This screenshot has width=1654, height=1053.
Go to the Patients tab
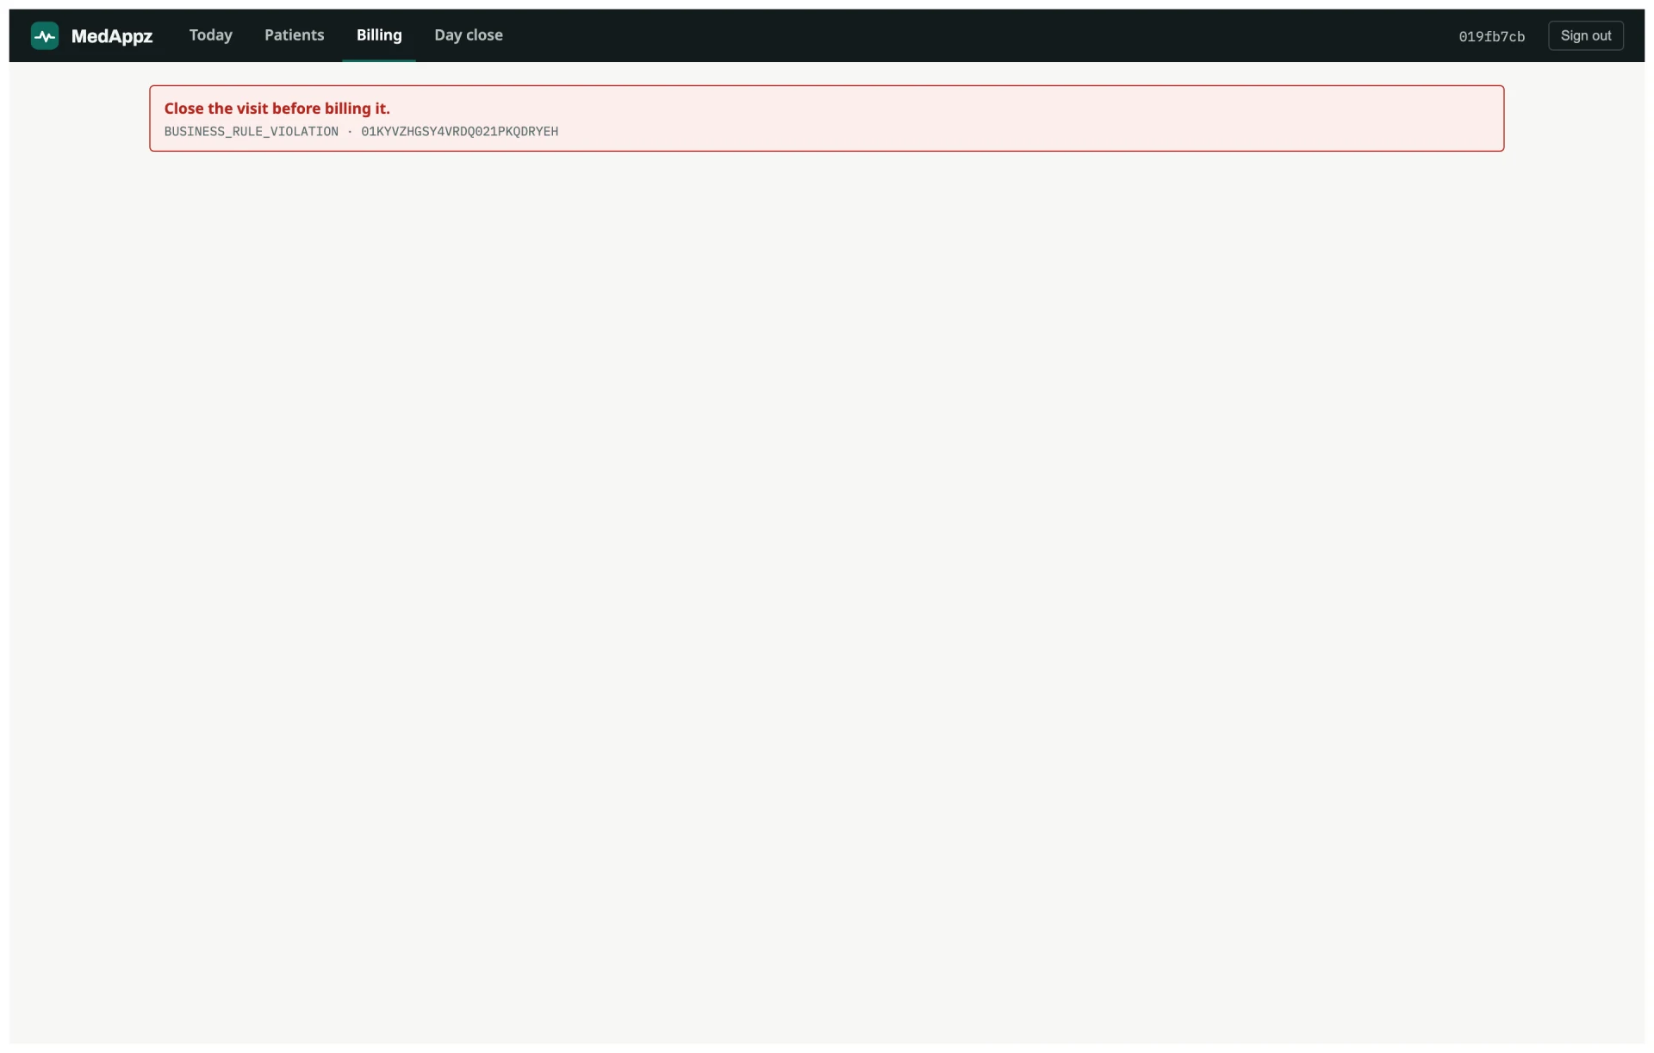tap(295, 35)
